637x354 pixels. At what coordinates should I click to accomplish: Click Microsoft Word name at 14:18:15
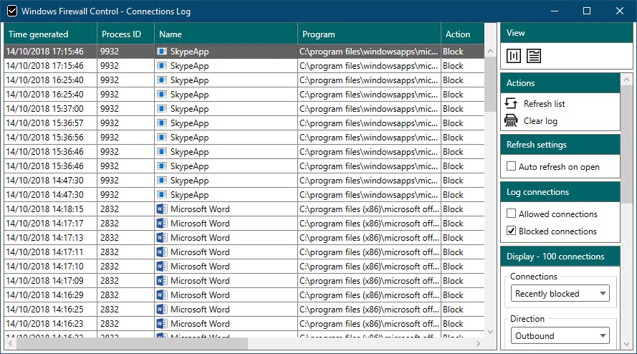(x=200, y=209)
